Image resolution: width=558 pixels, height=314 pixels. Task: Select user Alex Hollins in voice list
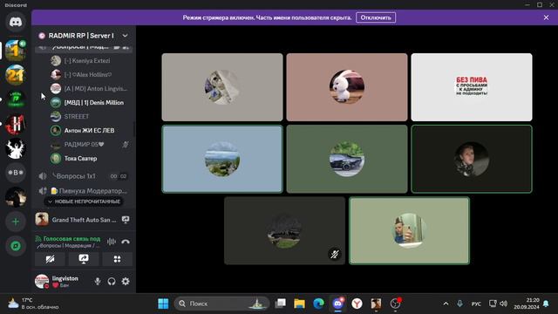coord(89,75)
